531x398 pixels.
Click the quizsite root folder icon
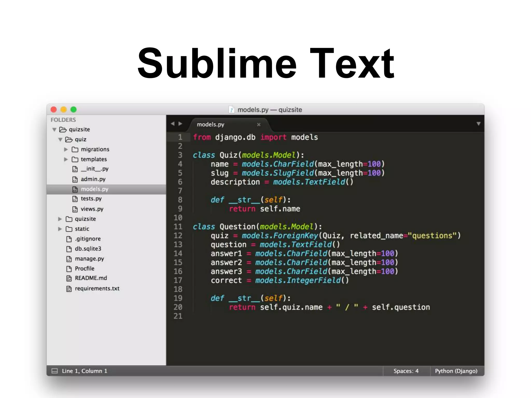63,129
